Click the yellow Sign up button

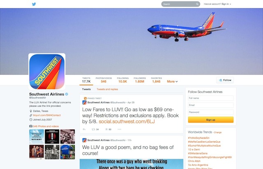pos(211,120)
